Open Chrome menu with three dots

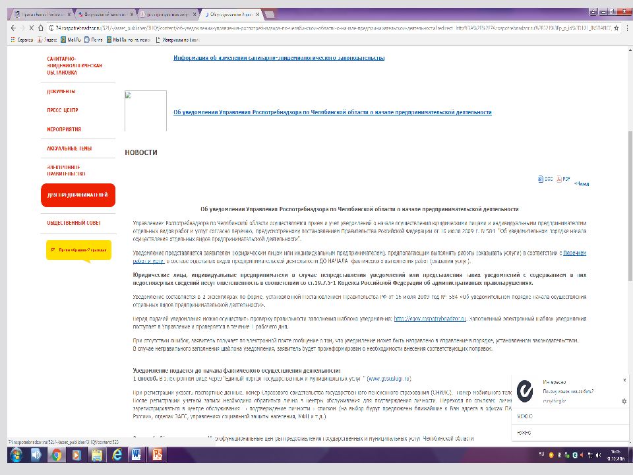627,28
